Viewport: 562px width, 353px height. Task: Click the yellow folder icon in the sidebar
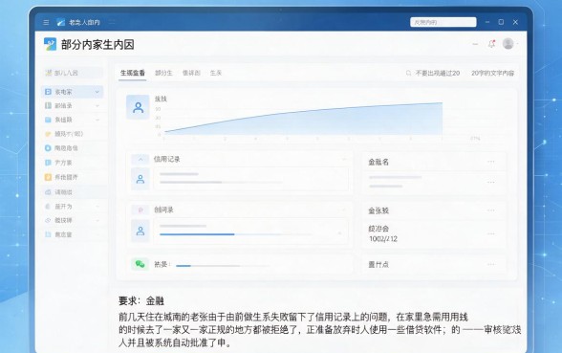(48, 134)
